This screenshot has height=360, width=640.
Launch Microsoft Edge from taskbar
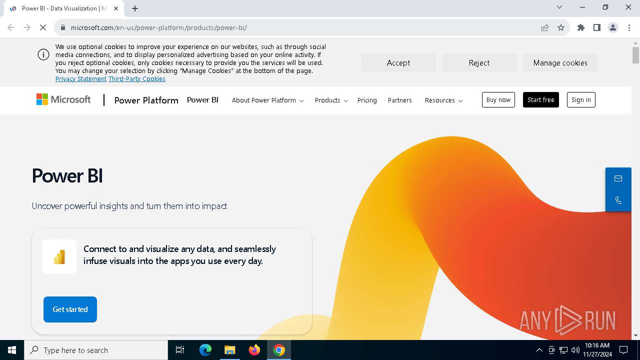[x=205, y=350]
